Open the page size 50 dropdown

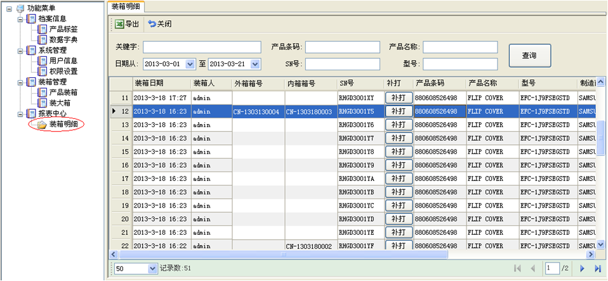pos(152,269)
